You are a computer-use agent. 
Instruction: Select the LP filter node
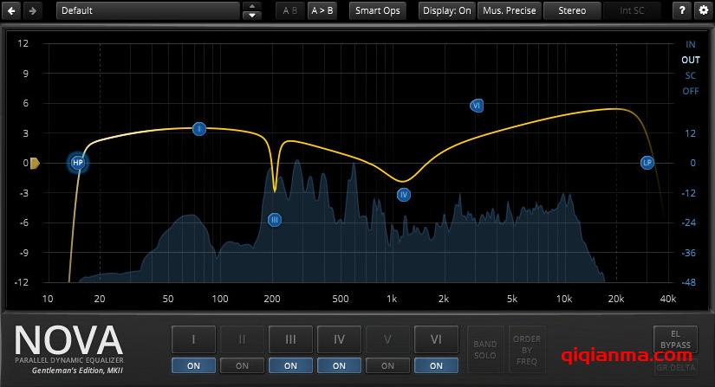tap(647, 162)
